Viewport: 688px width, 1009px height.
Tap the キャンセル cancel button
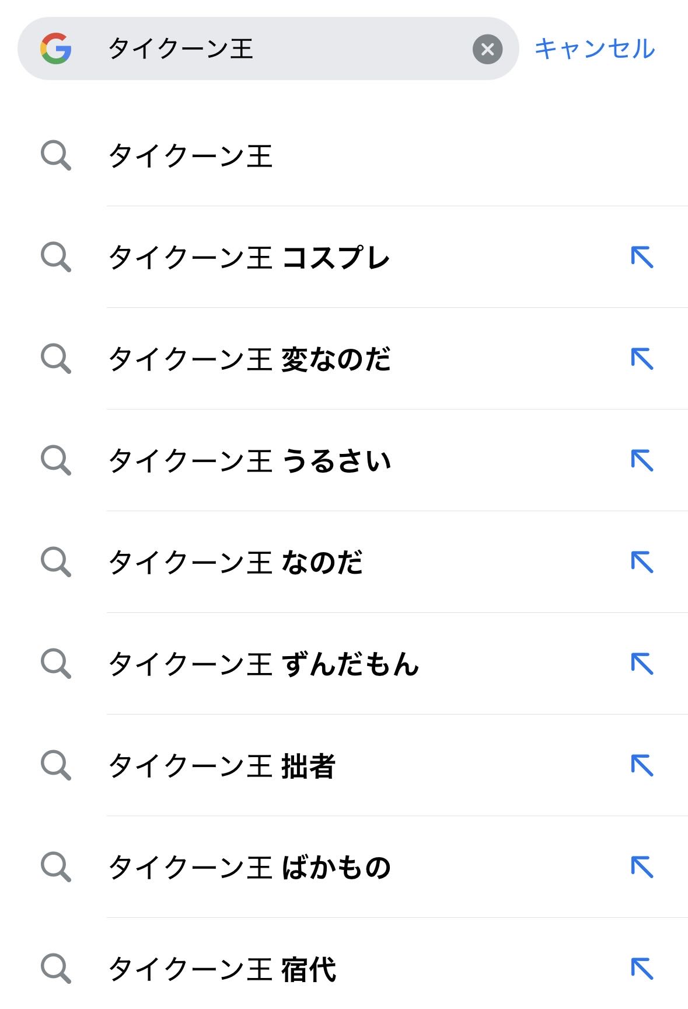point(595,49)
